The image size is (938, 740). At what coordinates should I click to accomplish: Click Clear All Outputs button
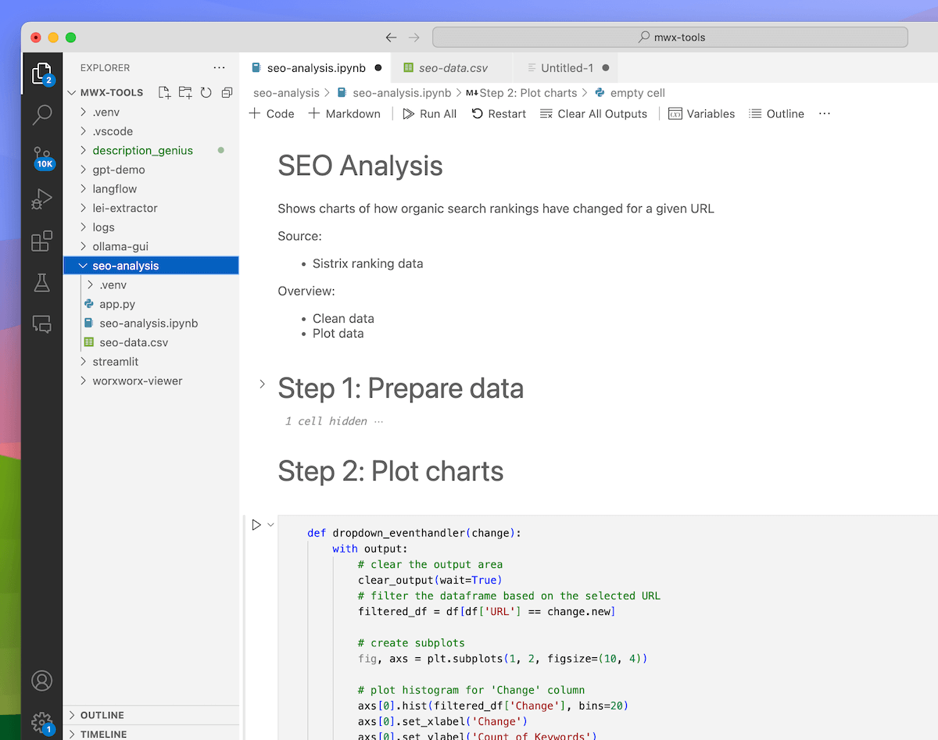pos(593,114)
